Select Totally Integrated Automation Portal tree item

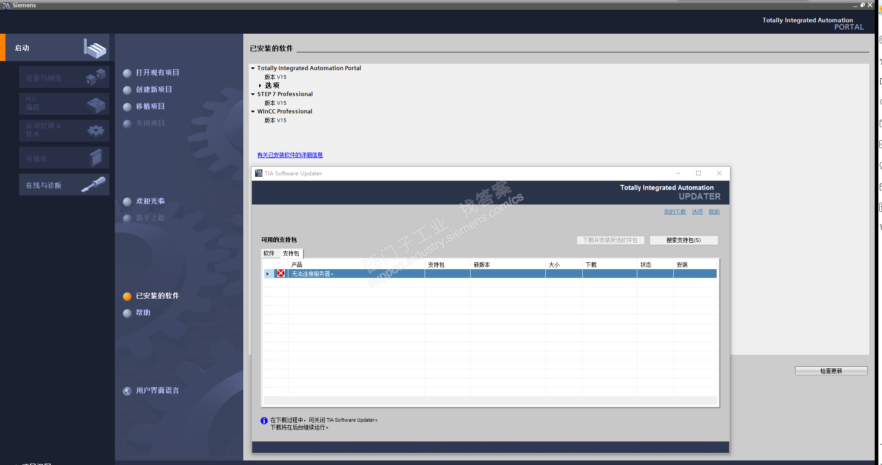(309, 68)
